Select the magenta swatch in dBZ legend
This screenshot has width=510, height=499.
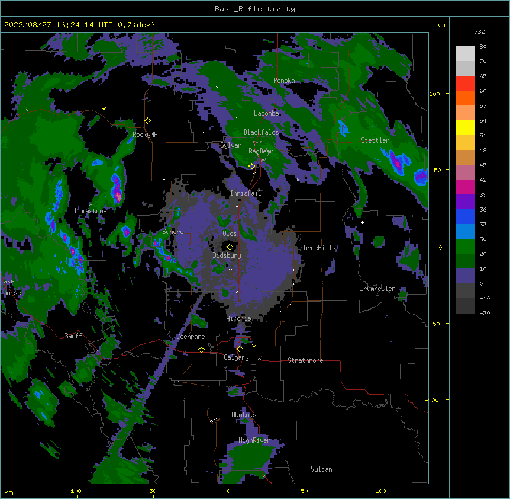point(465,187)
